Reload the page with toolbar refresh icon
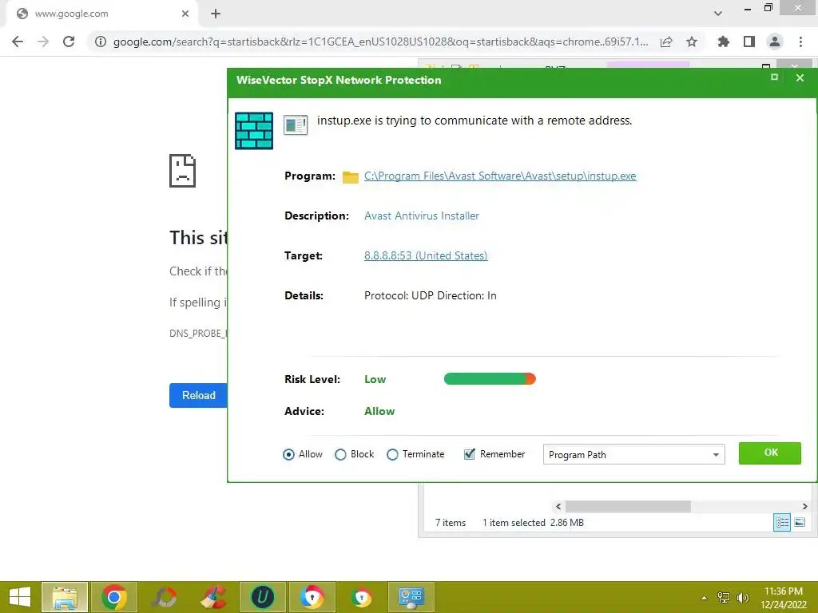This screenshot has width=818, height=613. 69,42
